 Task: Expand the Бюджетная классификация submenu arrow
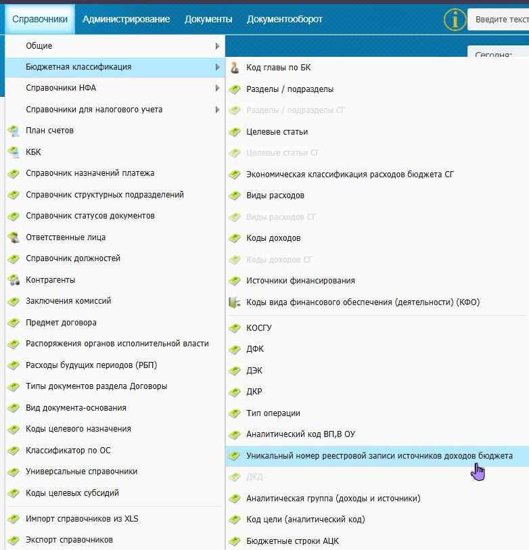click(218, 67)
